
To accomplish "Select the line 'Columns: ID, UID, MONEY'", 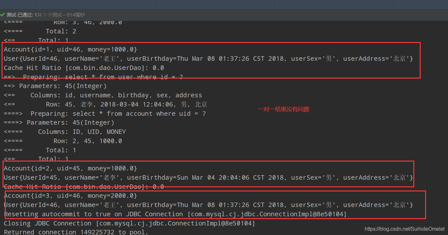I will pos(82,132).
